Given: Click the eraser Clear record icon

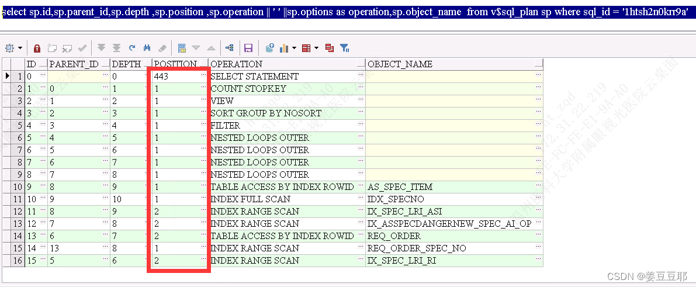Looking at the screenshot, I should (162, 48).
